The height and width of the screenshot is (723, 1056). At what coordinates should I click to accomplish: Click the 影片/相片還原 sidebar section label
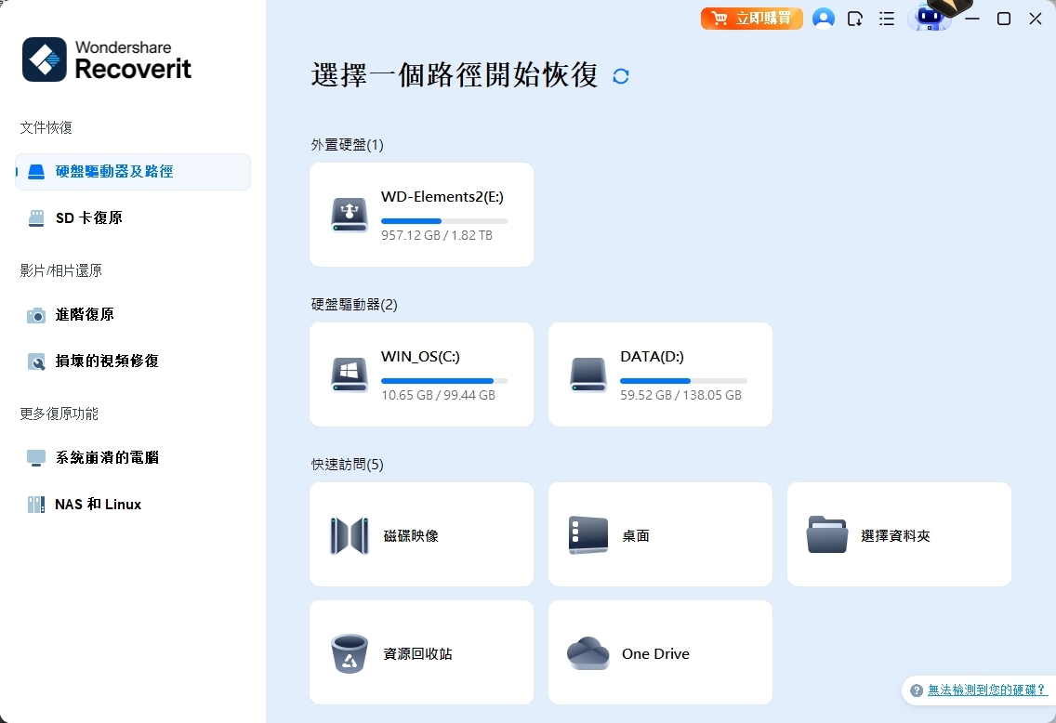coord(60,270)
